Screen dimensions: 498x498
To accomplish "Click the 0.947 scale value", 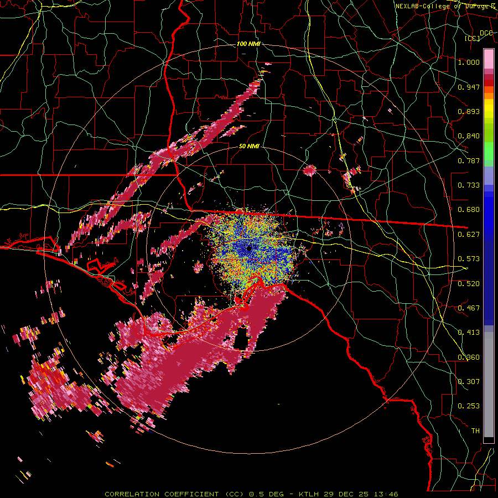I will [x=469, y=87].
